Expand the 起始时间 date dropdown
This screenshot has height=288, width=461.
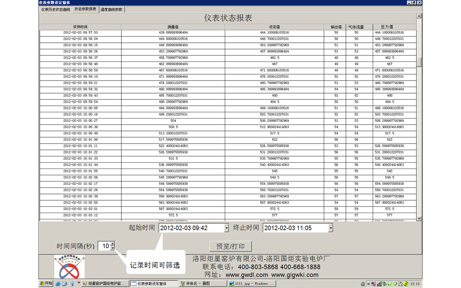pos(226,228)
